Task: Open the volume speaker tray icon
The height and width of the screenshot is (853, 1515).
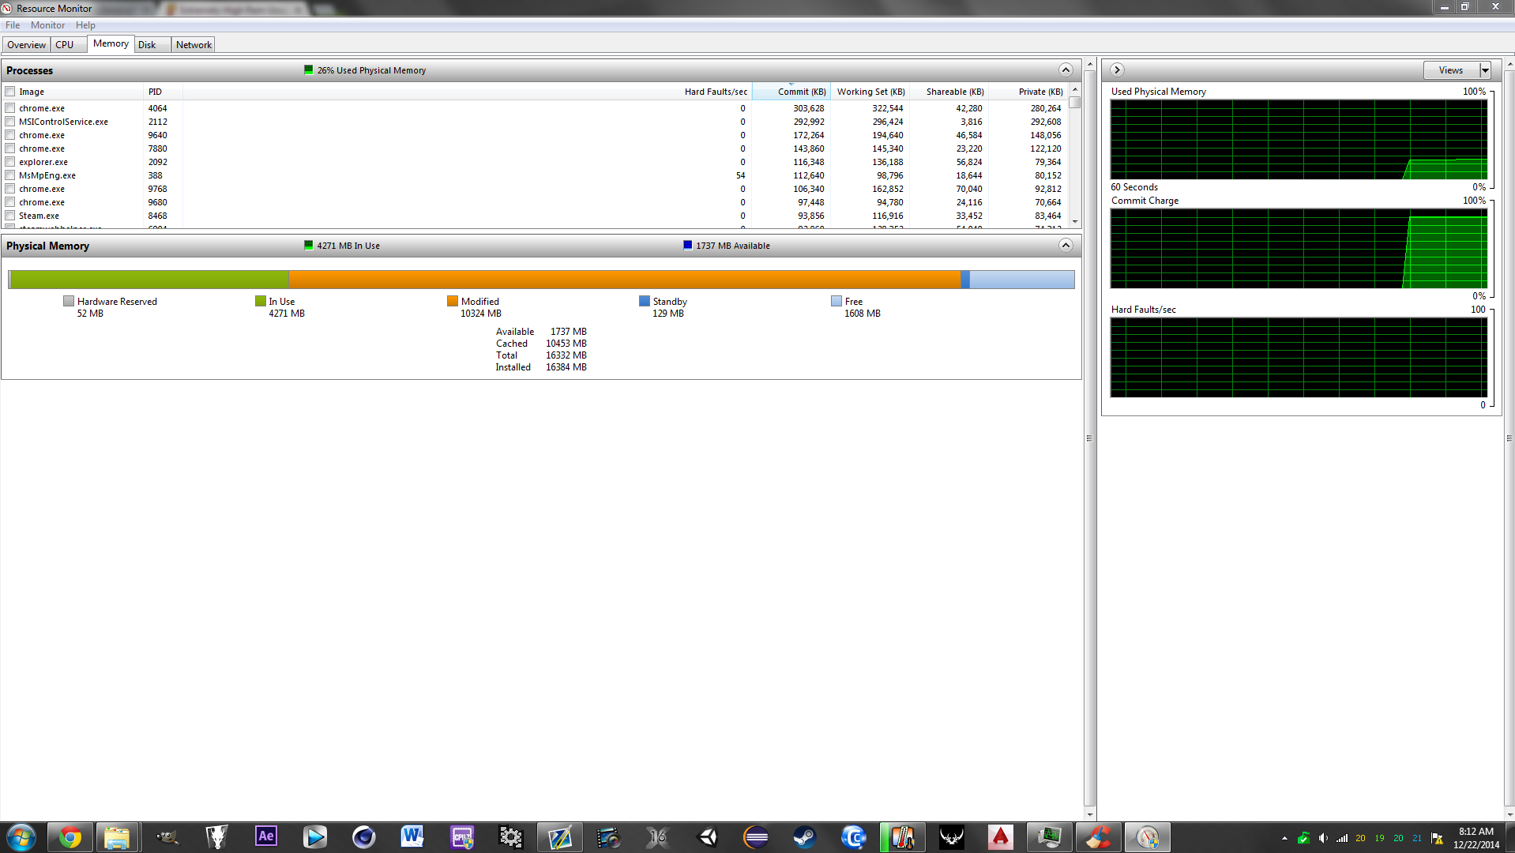Action: (1323, 838)
